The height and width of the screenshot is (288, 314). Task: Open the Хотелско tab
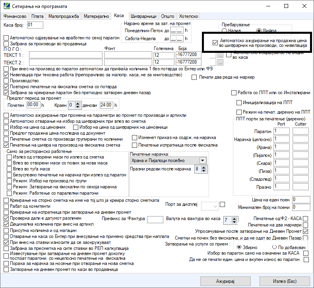click(188, 16)
